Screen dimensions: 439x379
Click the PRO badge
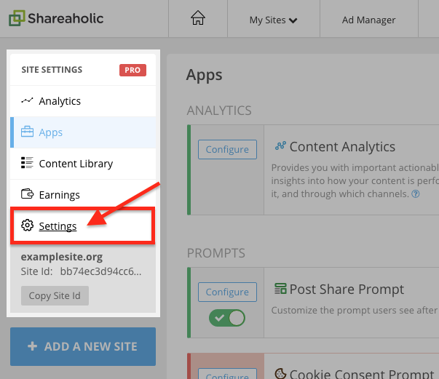133,70
